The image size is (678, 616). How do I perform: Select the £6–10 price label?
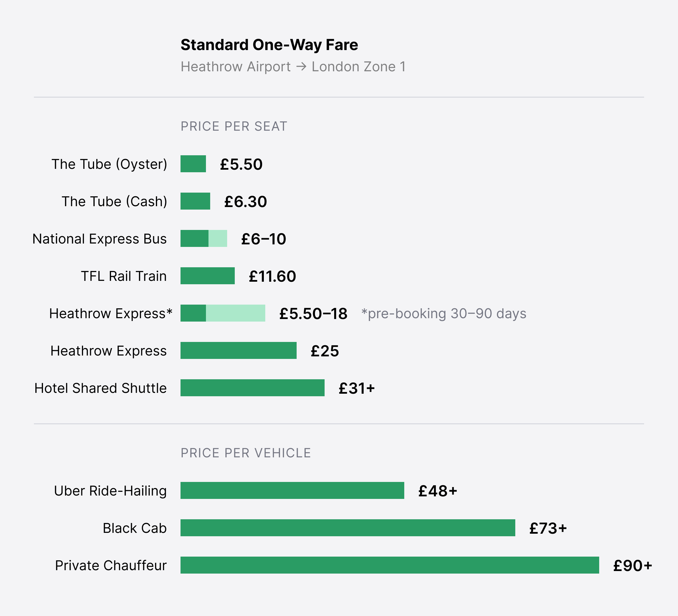pos(264,239)
